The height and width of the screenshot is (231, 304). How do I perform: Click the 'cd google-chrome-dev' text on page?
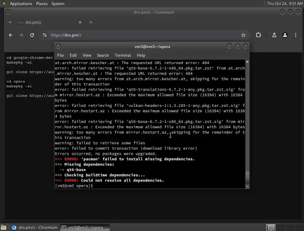point(29,58)
